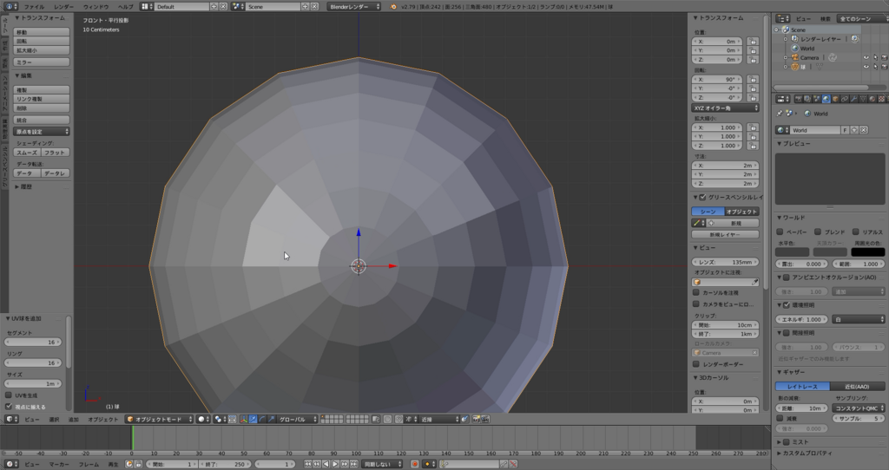Click the pin icon in Properties header

click(x=780, y=114)
